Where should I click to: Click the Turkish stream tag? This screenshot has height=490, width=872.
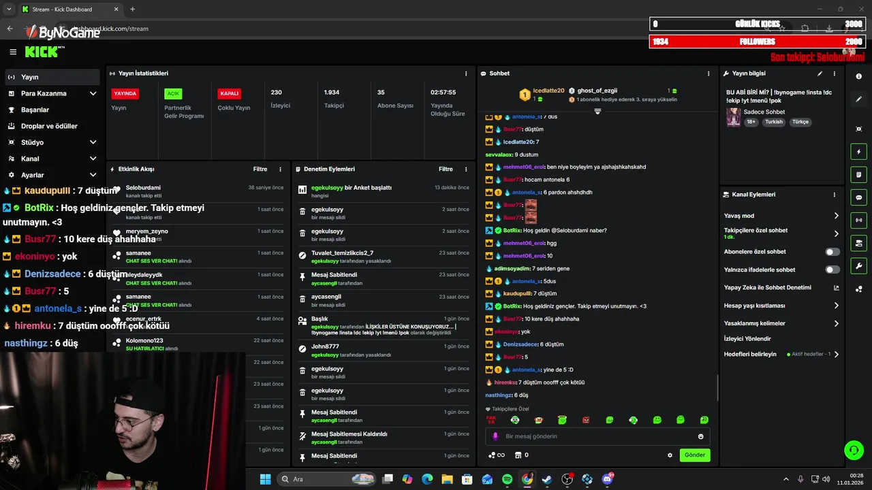coord(774,122)
